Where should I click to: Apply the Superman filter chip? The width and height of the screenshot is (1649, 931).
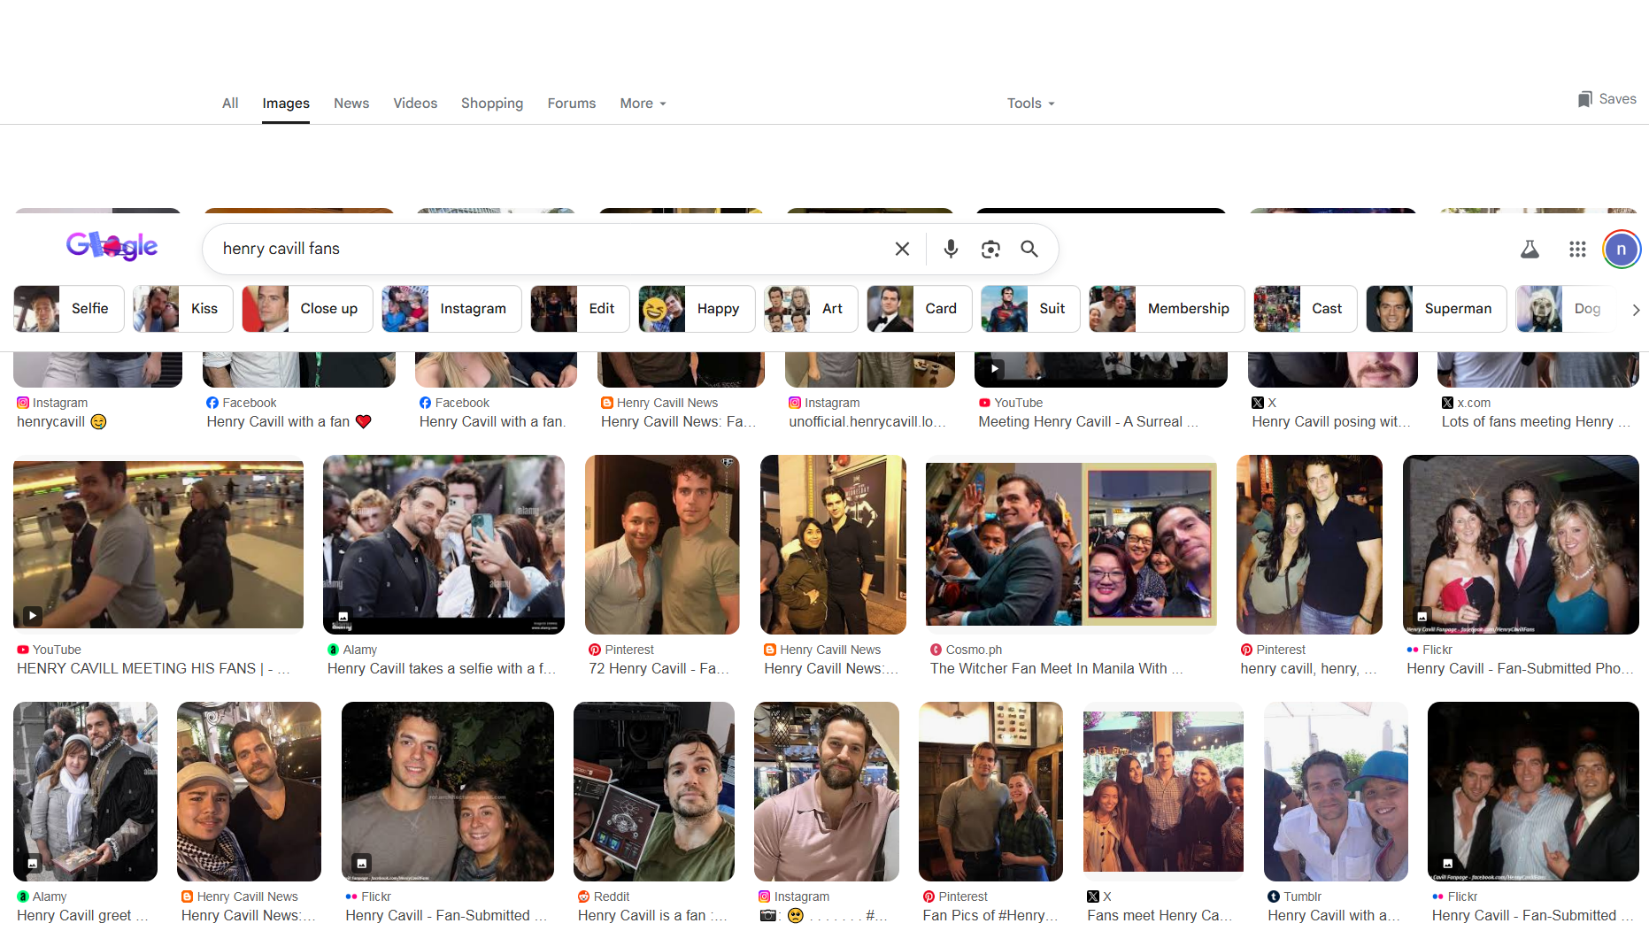pos(1436,309)
